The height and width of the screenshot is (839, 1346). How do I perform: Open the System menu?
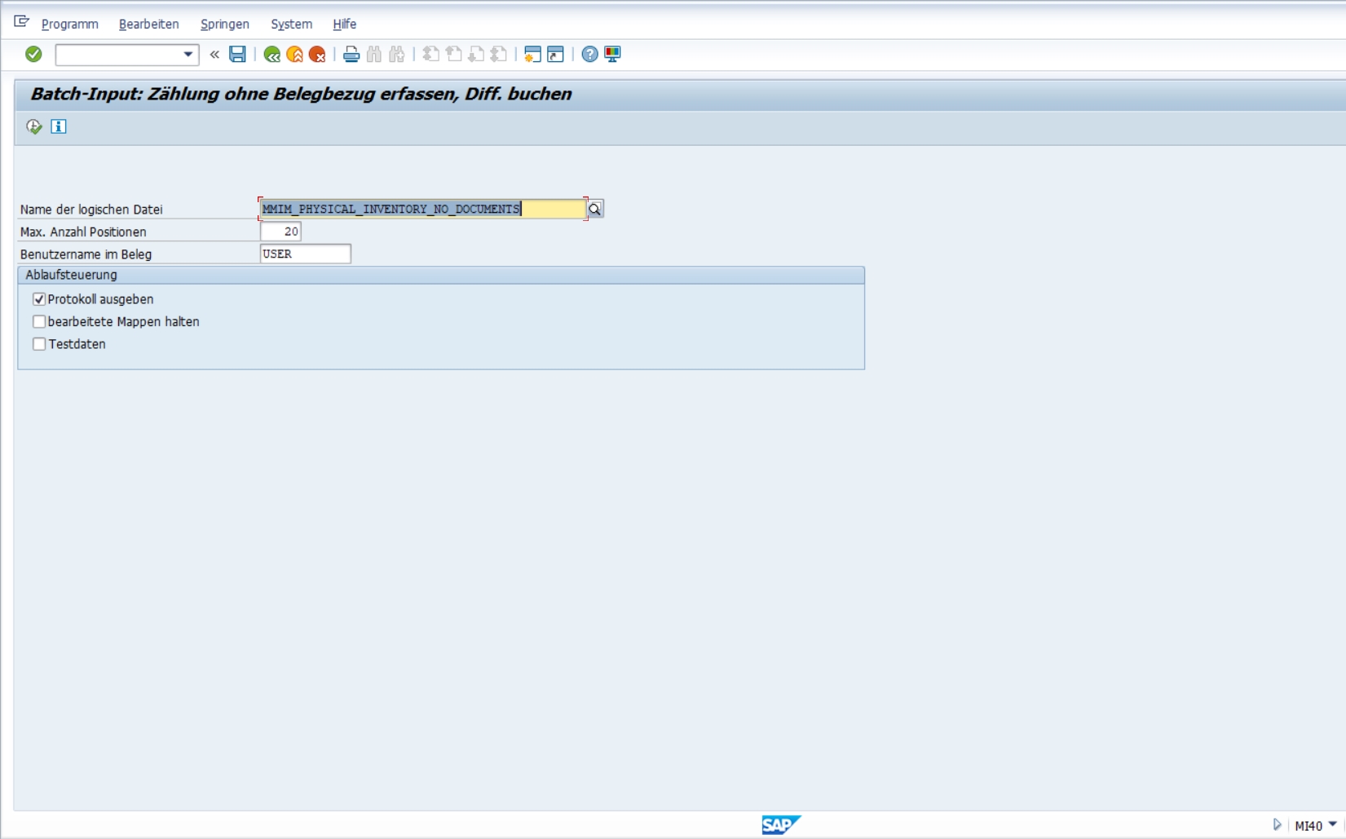(x=292, y=24)
